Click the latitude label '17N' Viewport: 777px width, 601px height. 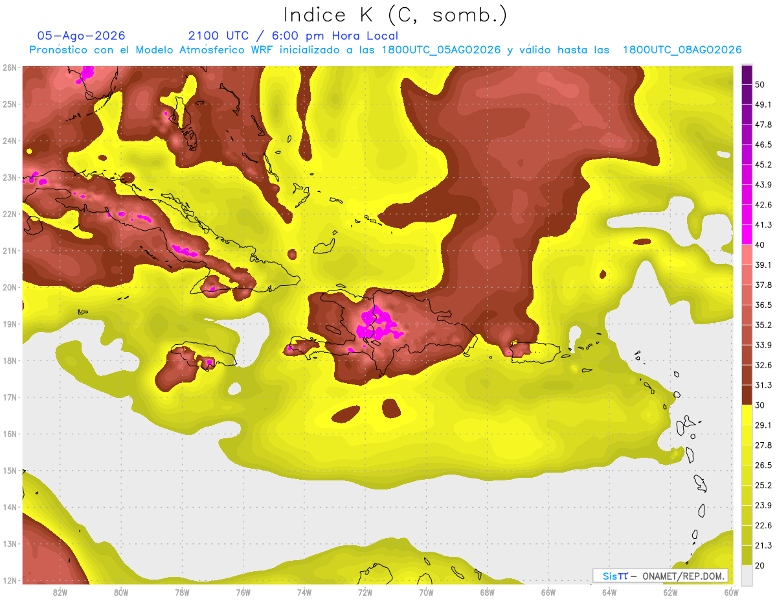[x=10, y=397]
